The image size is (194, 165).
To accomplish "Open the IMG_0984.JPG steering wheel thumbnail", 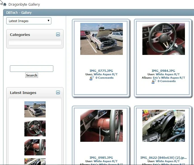I will [x=164, y=39].
